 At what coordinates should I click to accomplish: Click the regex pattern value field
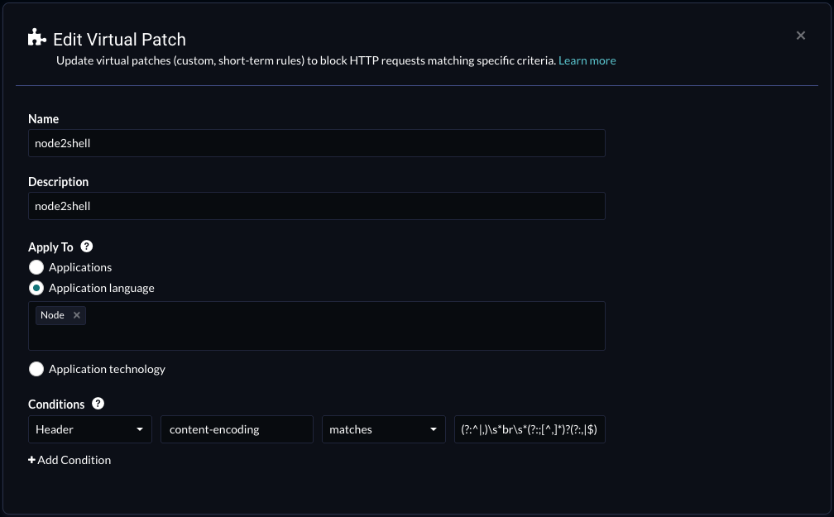tap(530, 429)
